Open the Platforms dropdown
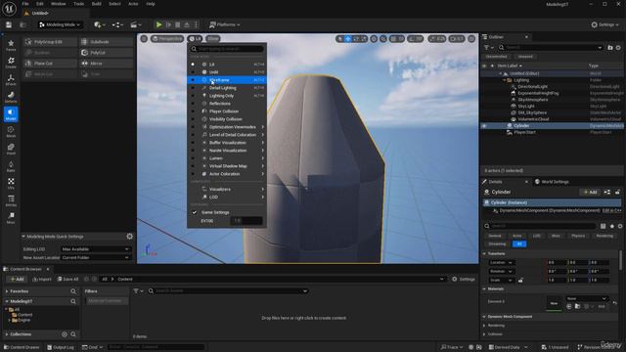The image size is (626, 352). point(225,24)
